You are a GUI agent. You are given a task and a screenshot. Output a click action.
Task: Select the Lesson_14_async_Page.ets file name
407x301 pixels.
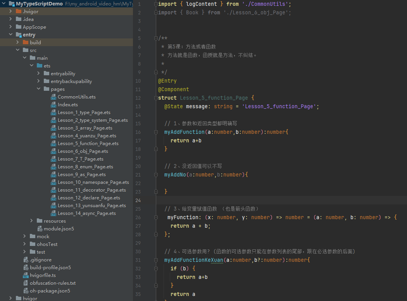(x=87, y=213)
